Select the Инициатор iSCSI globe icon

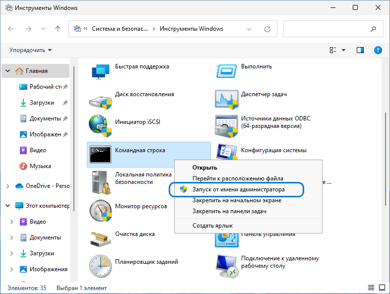pyautogui.click(x=100, y=126)
